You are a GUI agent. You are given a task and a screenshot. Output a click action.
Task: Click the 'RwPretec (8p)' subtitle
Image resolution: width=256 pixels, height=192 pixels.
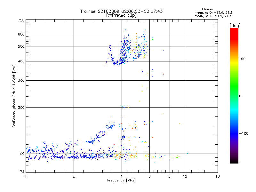click(x=122, y=15)
